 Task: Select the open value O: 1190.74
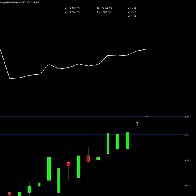(73, 9)
